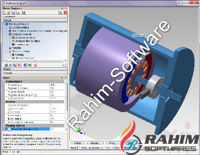The height and width of the screenshot is (155, 200).
Task: Click the Materials icon in the design tree
Action: 10,48
